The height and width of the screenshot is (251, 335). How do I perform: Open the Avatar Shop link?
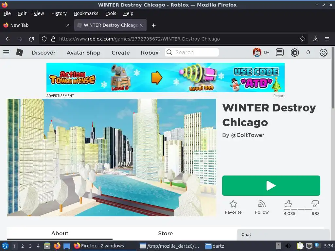(x=83, y=53)
